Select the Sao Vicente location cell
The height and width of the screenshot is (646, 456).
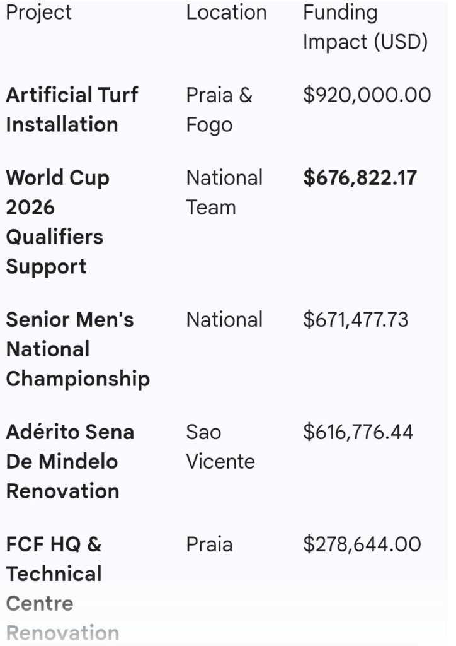220,447
